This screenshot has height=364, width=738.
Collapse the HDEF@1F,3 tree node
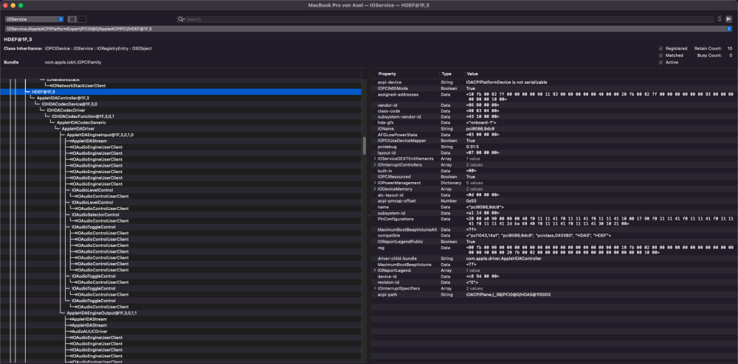[x=29, y=91]
